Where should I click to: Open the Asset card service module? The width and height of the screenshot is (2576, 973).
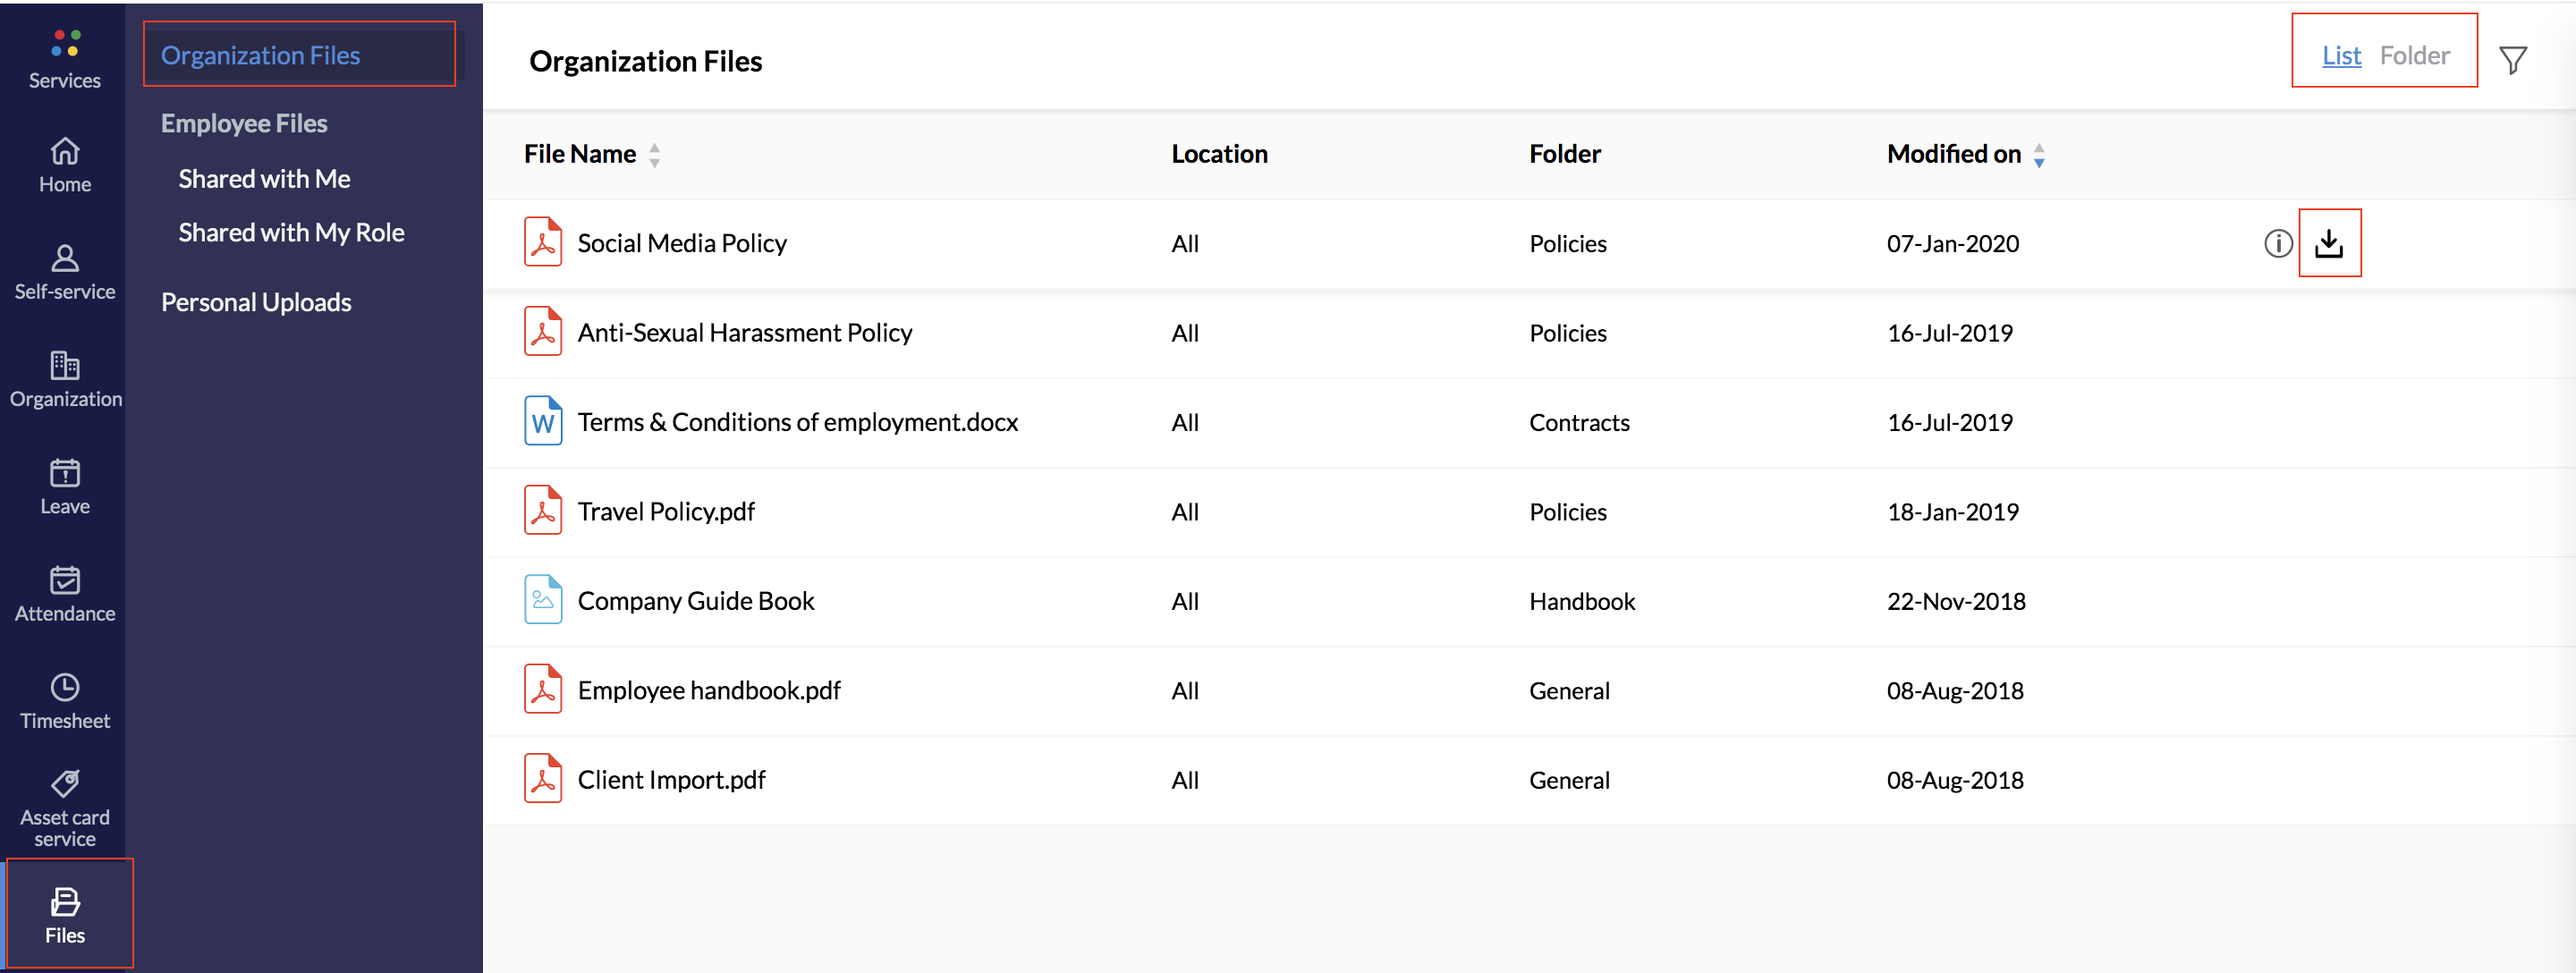click(x=65, y=806)
